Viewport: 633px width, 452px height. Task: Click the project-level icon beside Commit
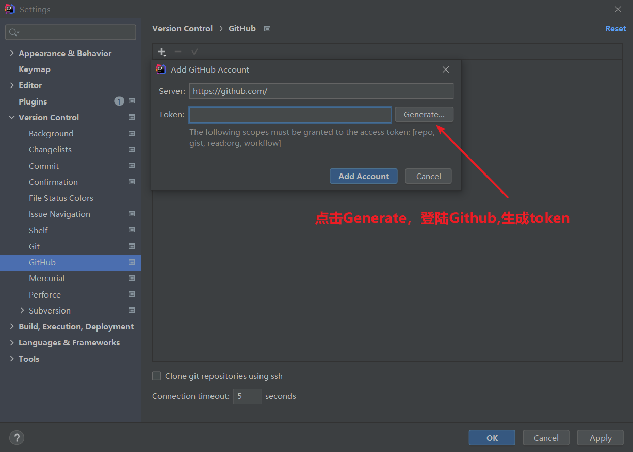point(132,166)
